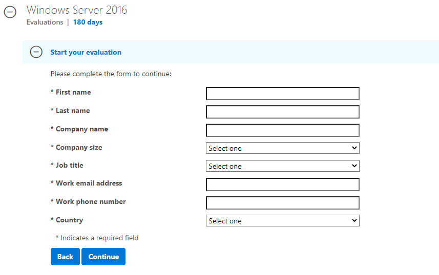Click into the Last name field
439x275 pixels.
282,112
